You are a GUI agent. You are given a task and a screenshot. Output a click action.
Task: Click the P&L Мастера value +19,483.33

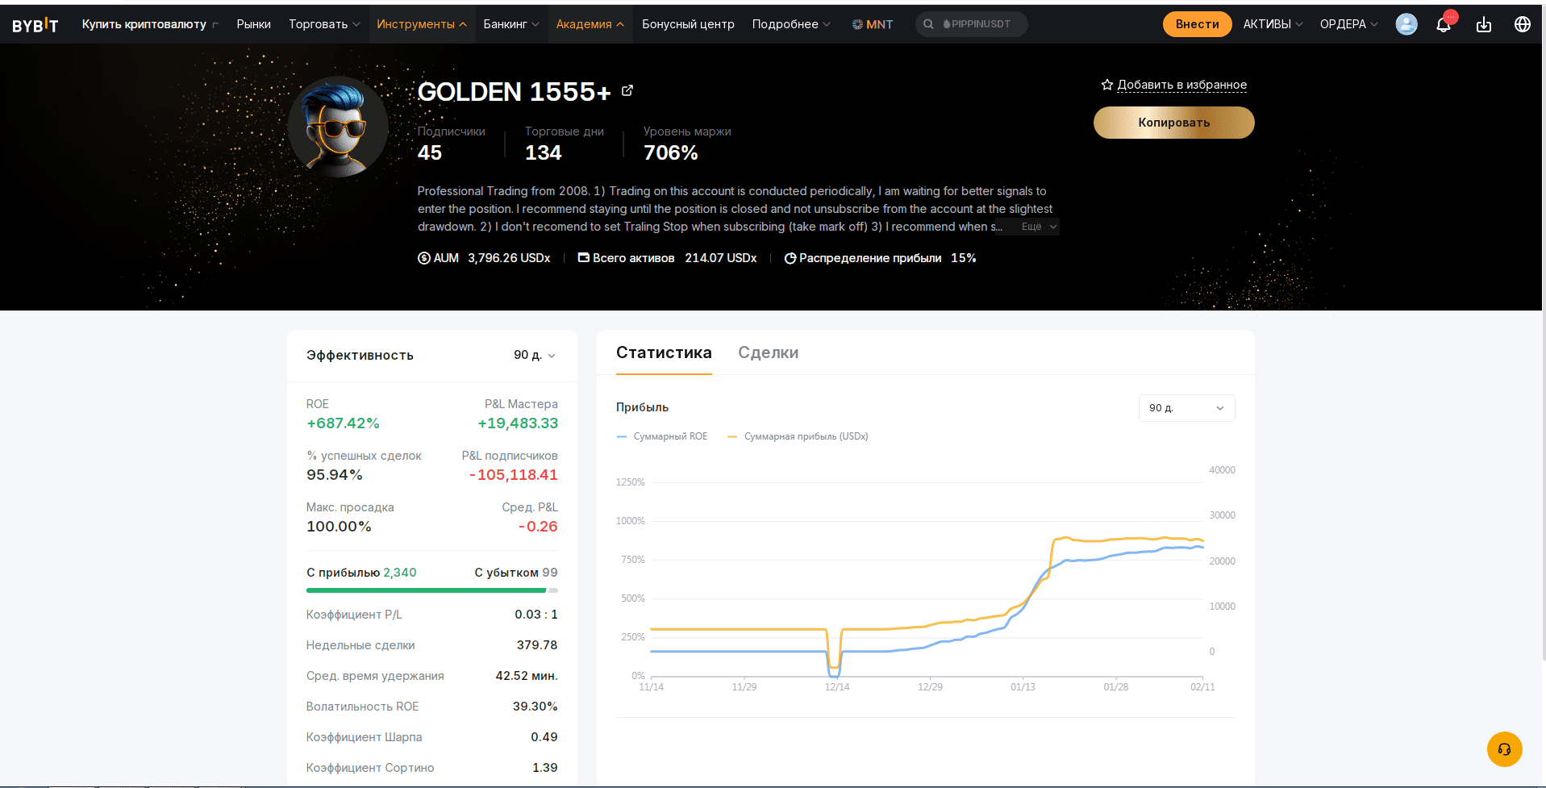tap(518, 423)
